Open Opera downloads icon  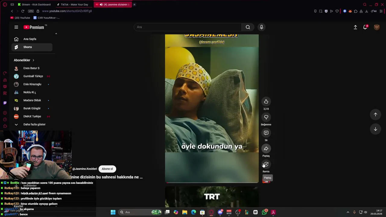point(366,11)
